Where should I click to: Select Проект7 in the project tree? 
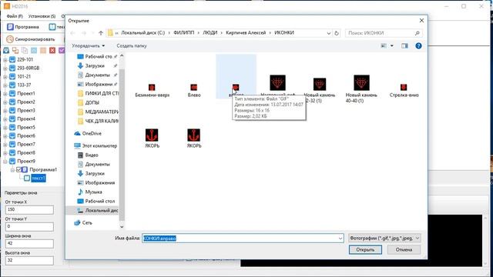[26, 145]
